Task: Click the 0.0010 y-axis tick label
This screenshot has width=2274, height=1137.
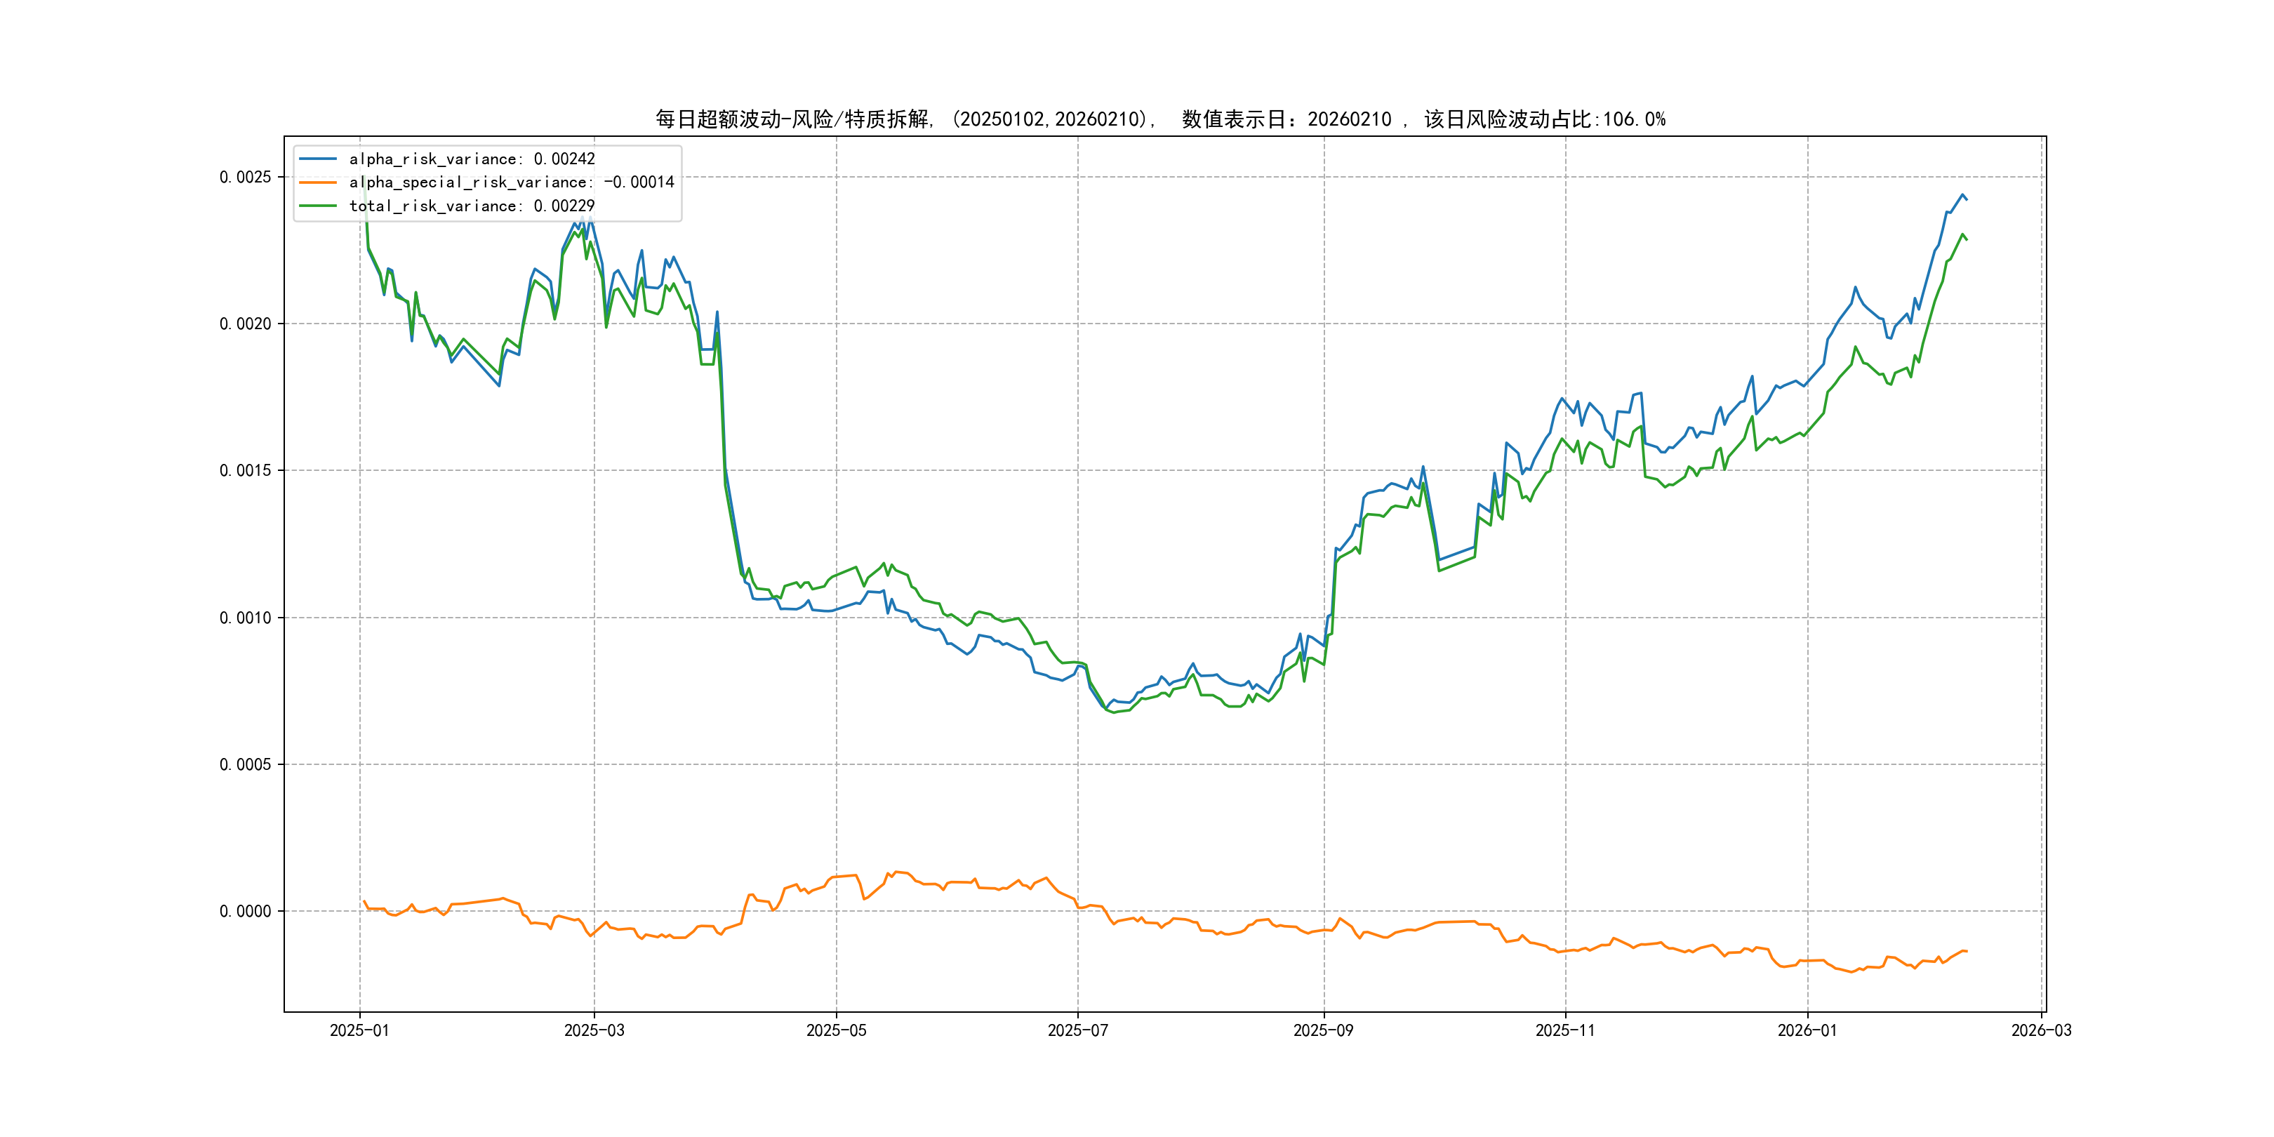Action: pyautogui.click(x=246, y=618)
